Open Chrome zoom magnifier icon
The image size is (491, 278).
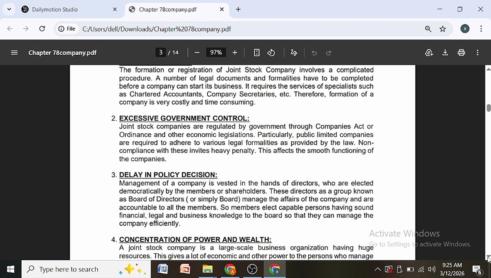click(x=428, y=29)
